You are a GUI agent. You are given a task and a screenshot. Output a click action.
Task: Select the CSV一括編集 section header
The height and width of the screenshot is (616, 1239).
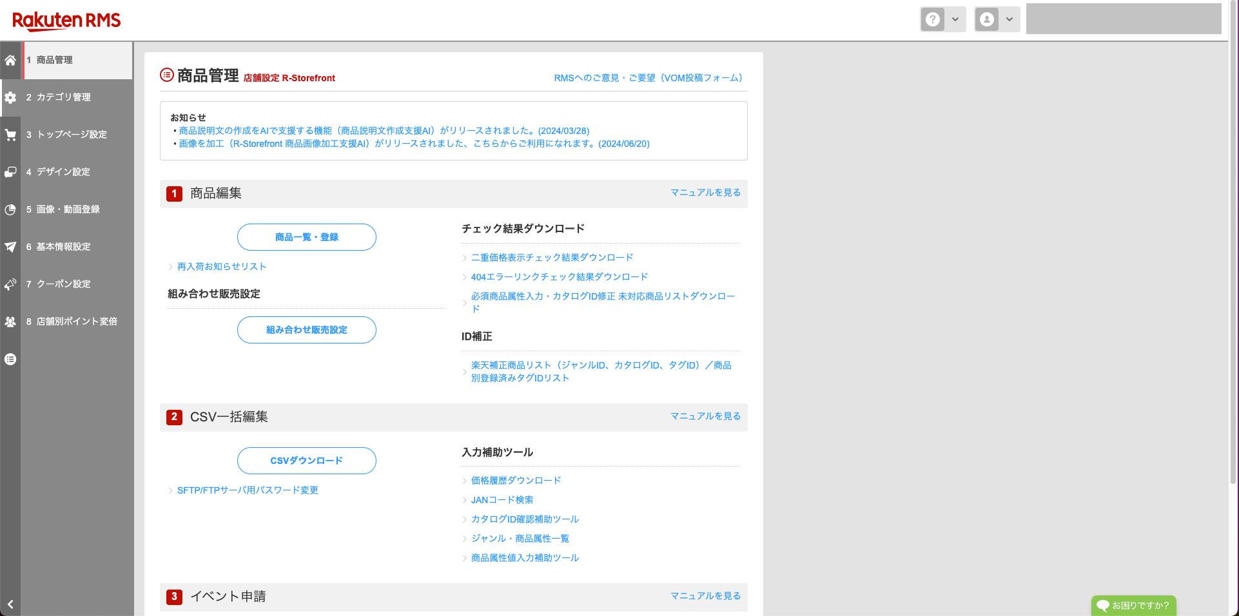coord(220,417)
